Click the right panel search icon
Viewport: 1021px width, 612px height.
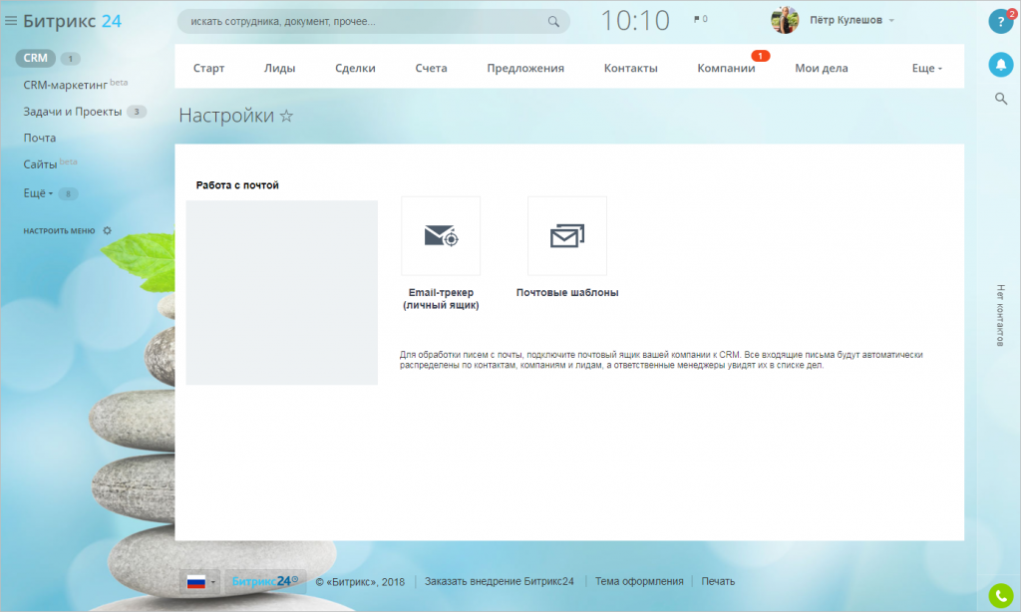pyautogui.click(x=1001, y=99)
